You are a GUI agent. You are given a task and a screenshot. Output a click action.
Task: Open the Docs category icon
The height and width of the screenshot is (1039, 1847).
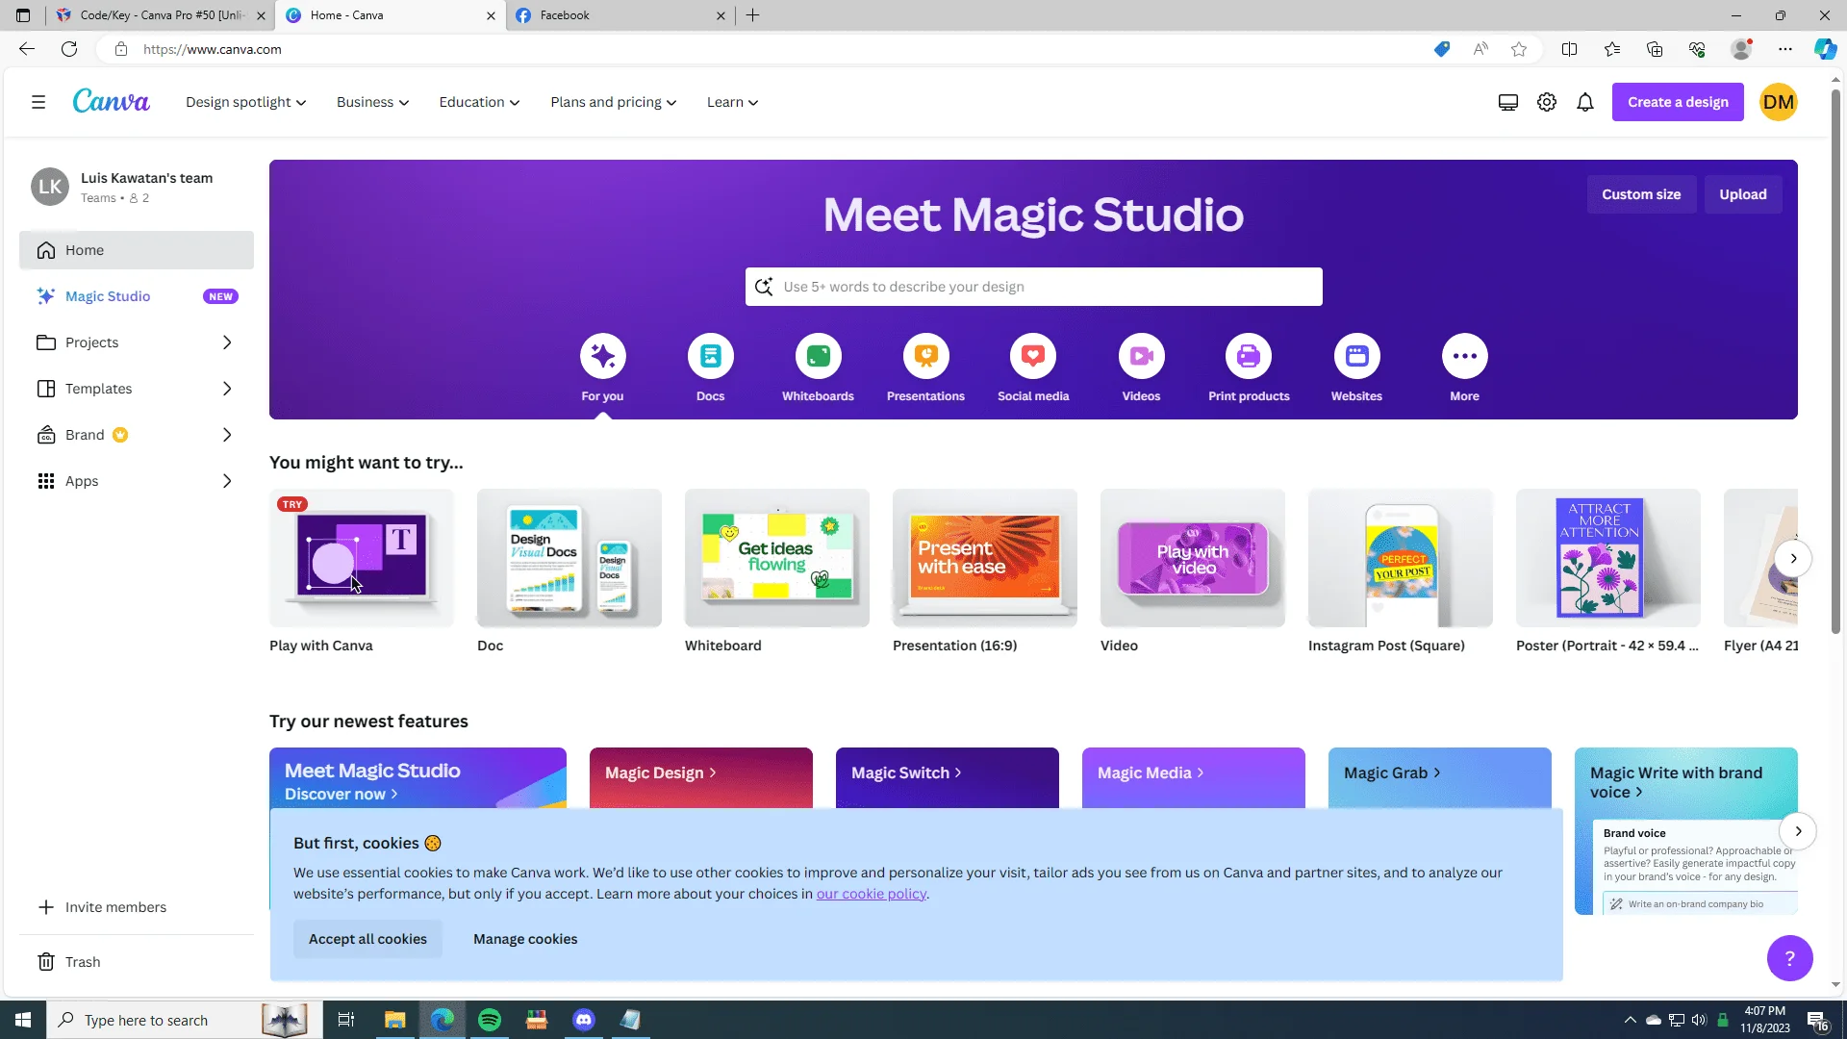[x=710, y=357]
